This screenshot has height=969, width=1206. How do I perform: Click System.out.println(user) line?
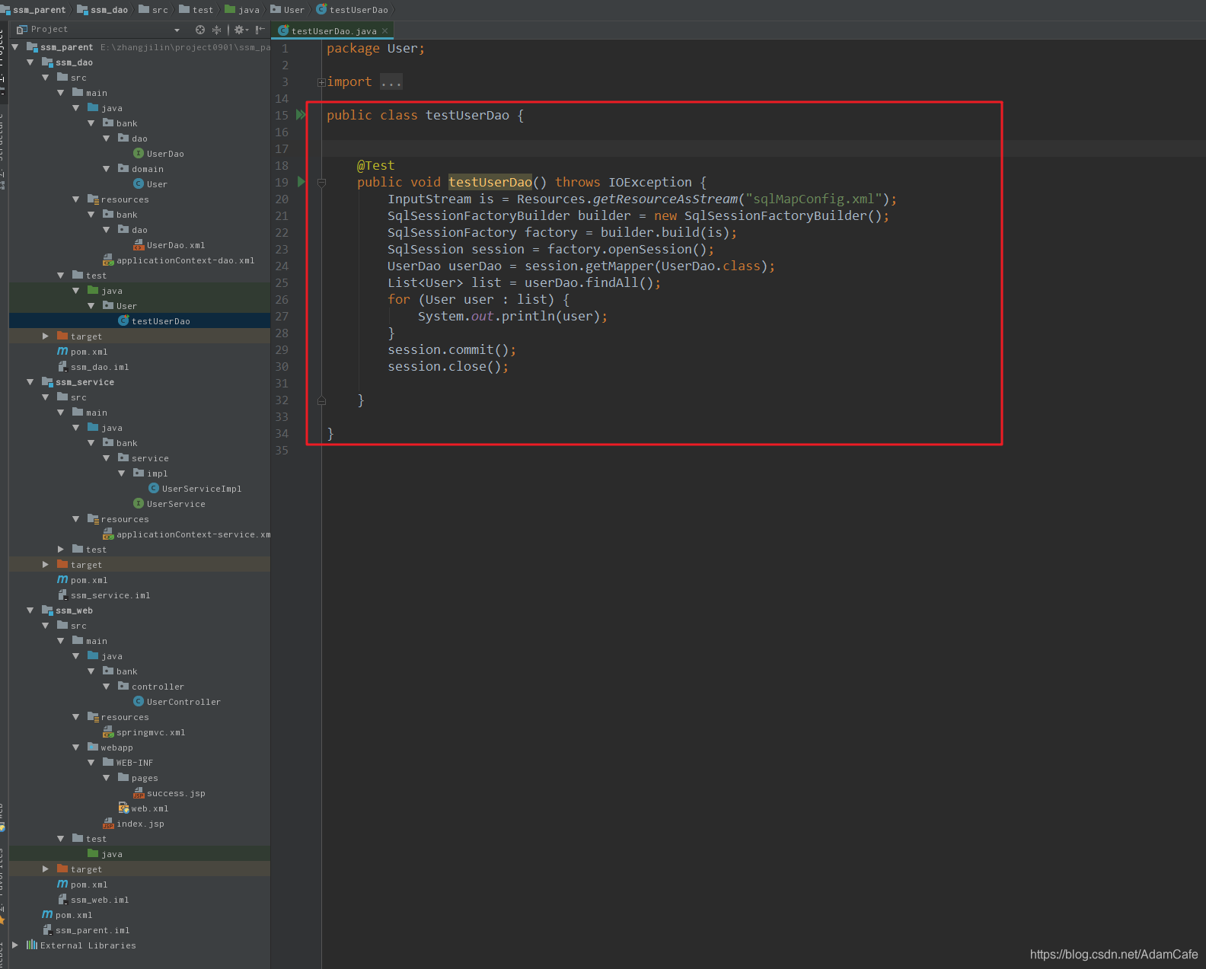click(512, 316)
